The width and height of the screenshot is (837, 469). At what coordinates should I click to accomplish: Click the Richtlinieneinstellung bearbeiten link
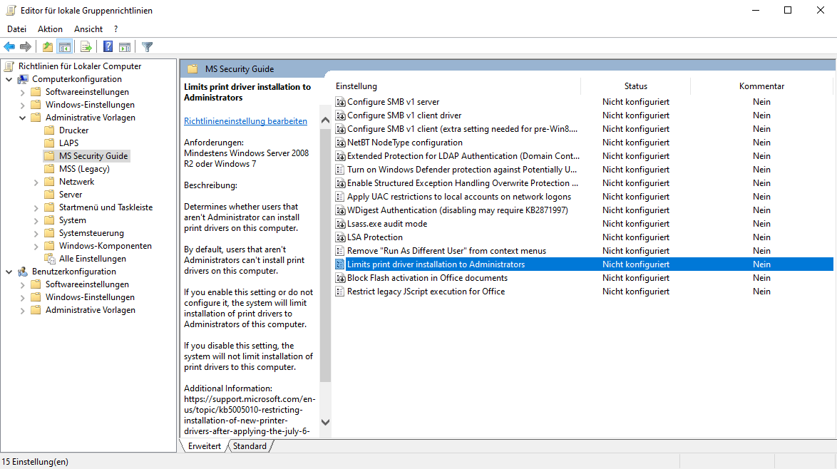[245, 121]
